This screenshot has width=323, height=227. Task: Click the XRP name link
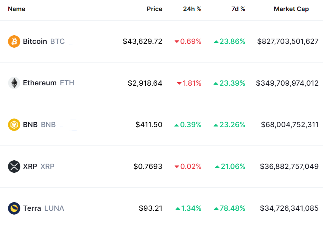[x=30, y=166]
